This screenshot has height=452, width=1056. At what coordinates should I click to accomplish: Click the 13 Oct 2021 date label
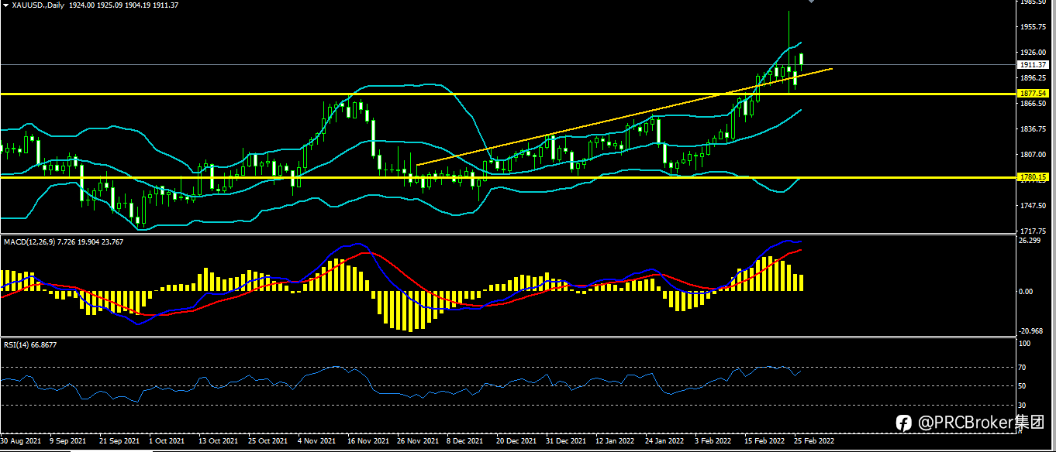(218, 441)
